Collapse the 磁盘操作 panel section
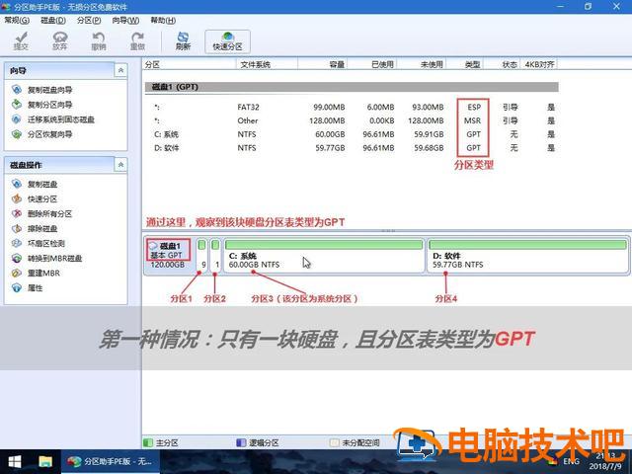The width and height of the screenshot is (632, 474). pyautogui.click(x=120, y=165)
